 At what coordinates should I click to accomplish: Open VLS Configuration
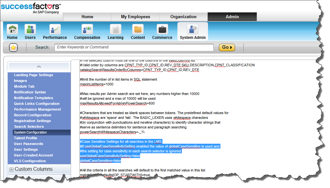(30, 161)
